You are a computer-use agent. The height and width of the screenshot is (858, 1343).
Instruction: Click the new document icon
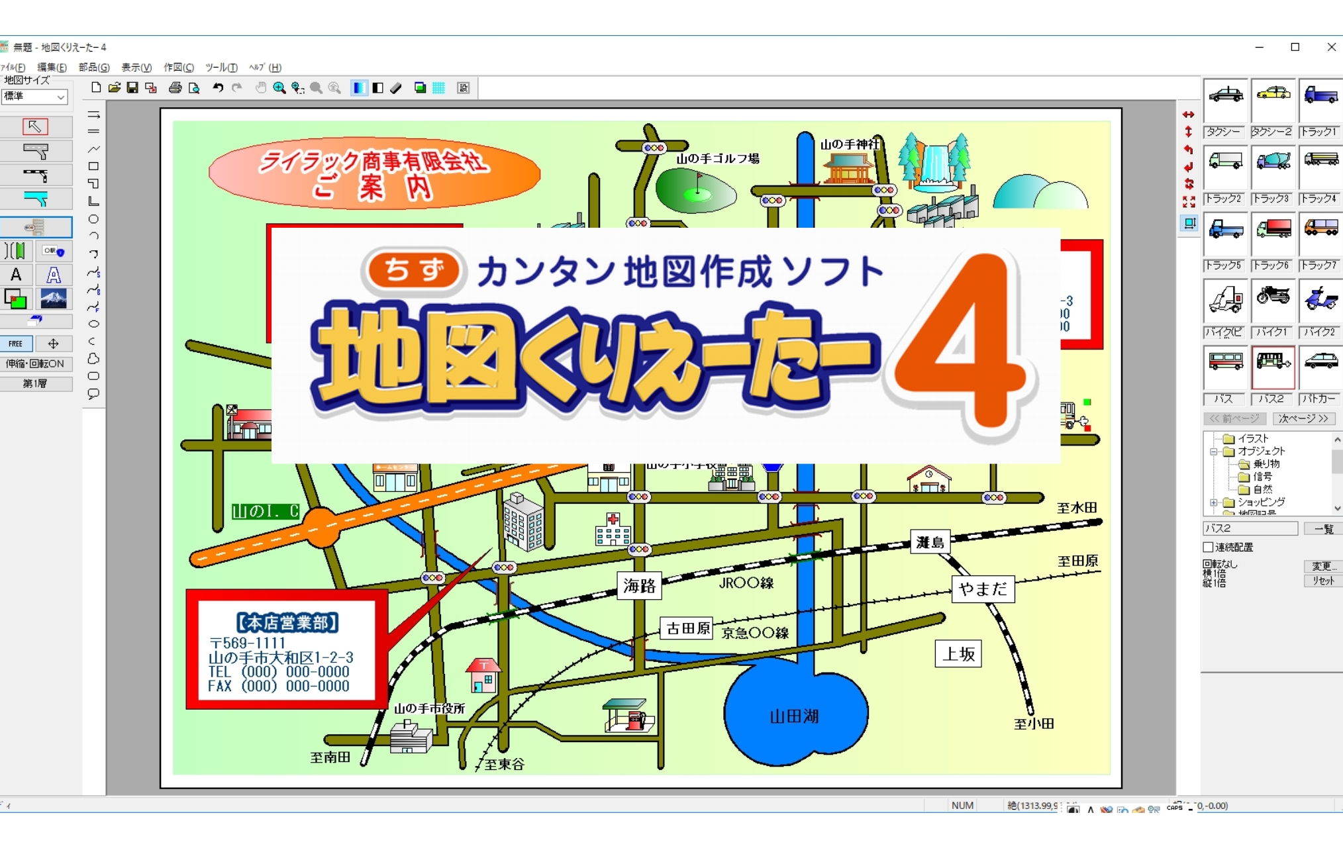(x=96, y=87)
